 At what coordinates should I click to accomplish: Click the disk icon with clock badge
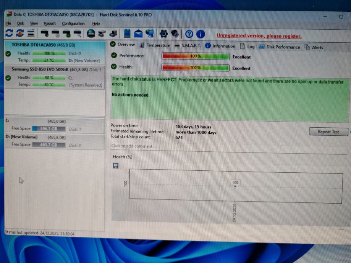tap(55, 34)
